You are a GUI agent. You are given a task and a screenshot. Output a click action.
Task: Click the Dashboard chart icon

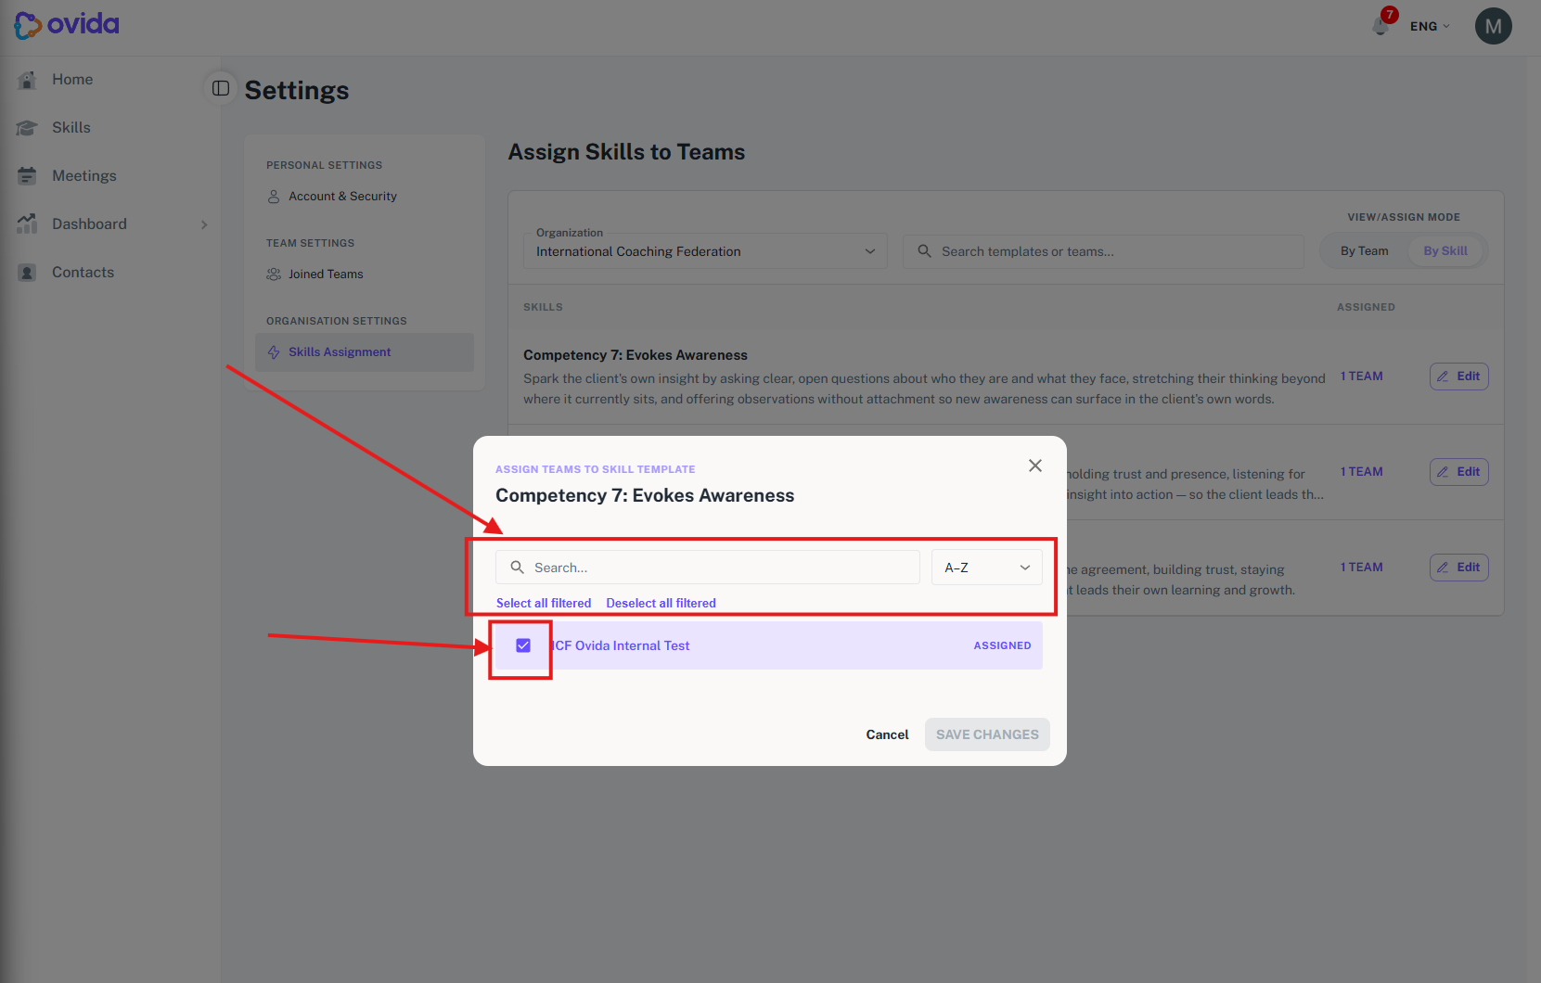(27, 223)
